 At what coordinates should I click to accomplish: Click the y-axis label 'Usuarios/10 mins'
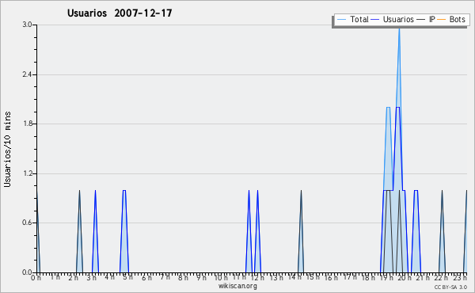point(7,149)
